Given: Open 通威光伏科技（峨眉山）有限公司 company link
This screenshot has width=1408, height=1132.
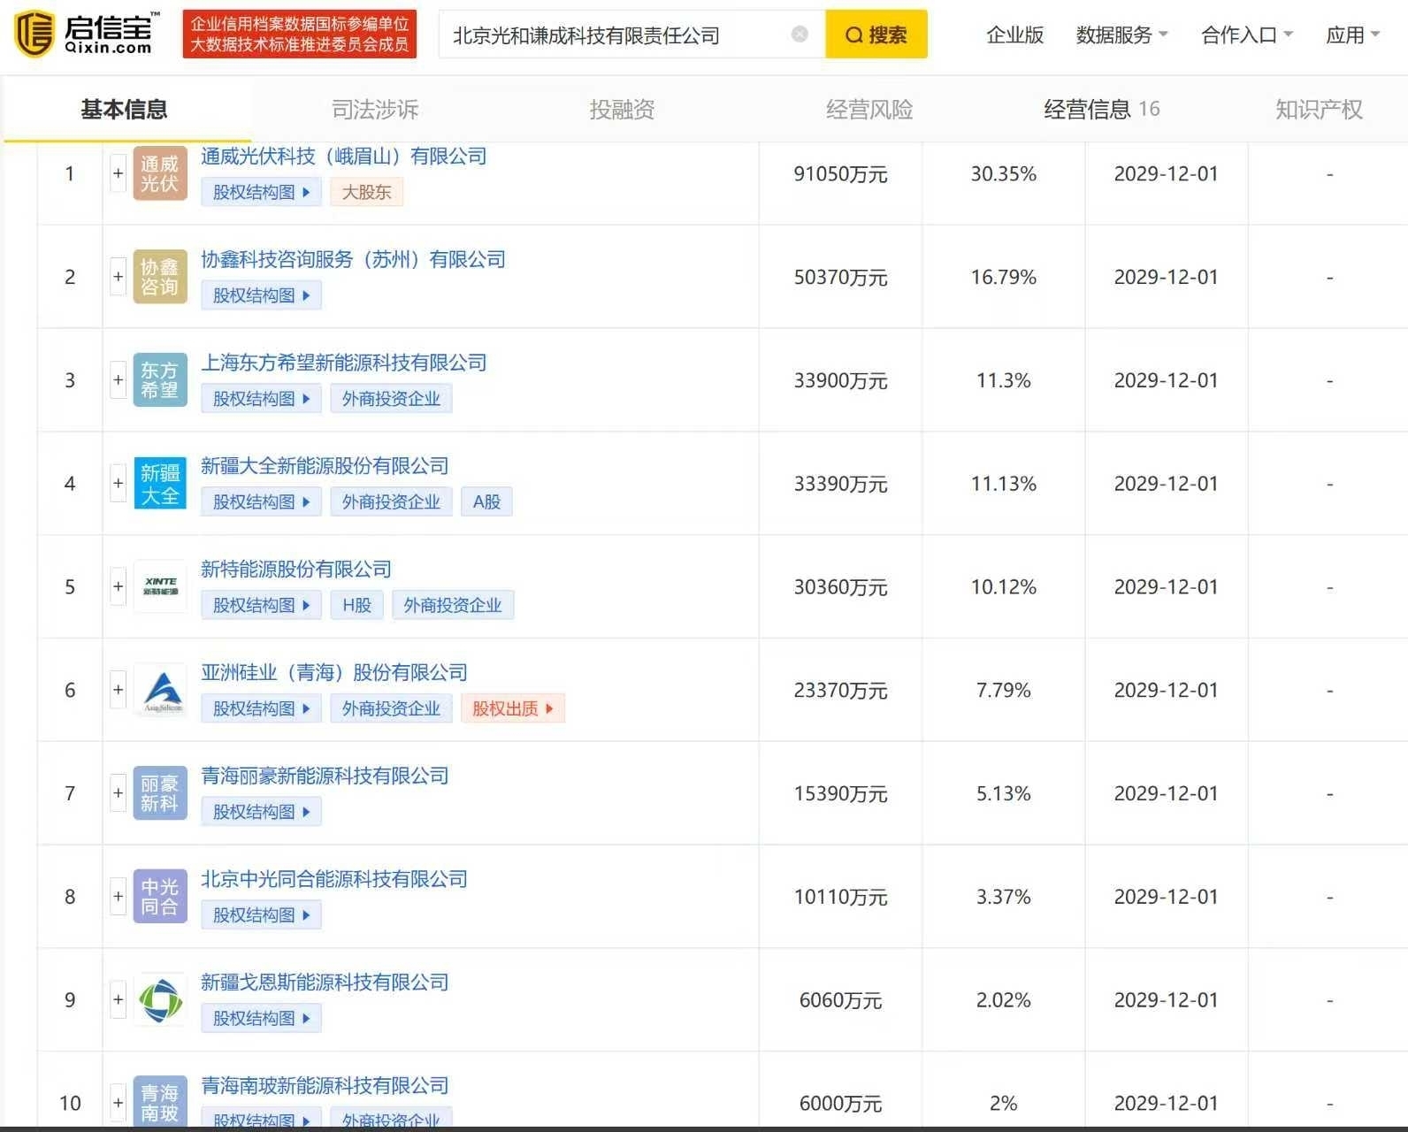Looking at the screenshot, I should [x=344, y=157].
